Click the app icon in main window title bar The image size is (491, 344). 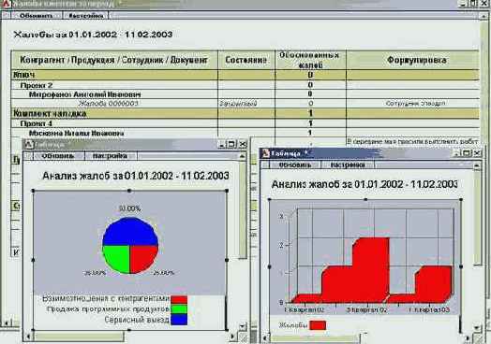click(7, 4)
